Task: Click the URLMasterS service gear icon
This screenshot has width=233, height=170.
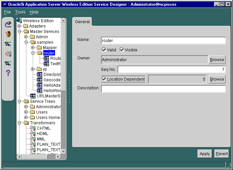Action: 33,96
